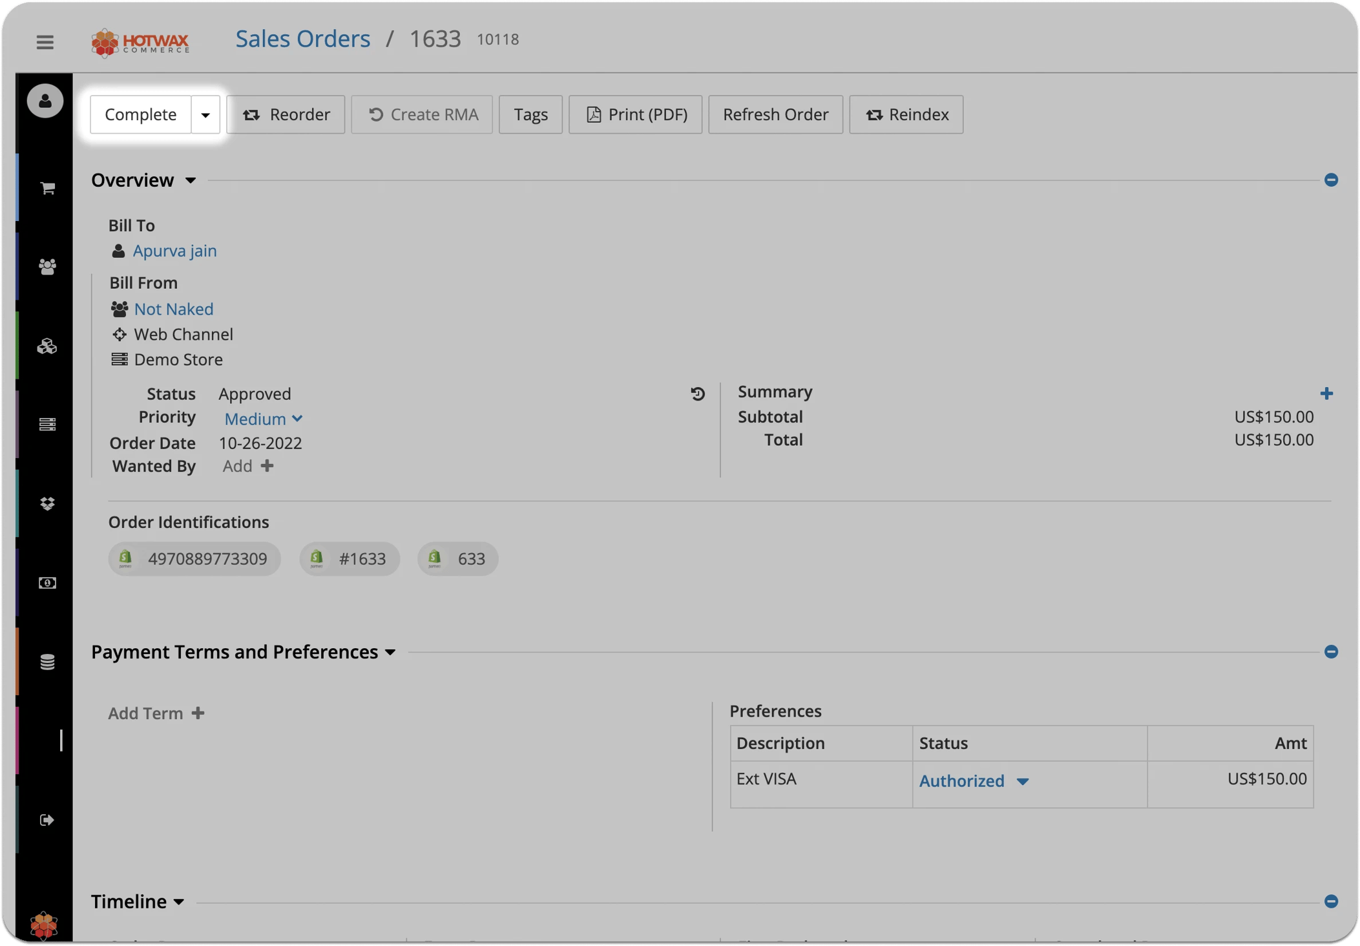Open the database stack sidebar icon
Image resolution: width=1360 pixels, height=946 pixels.
point(47,662)
